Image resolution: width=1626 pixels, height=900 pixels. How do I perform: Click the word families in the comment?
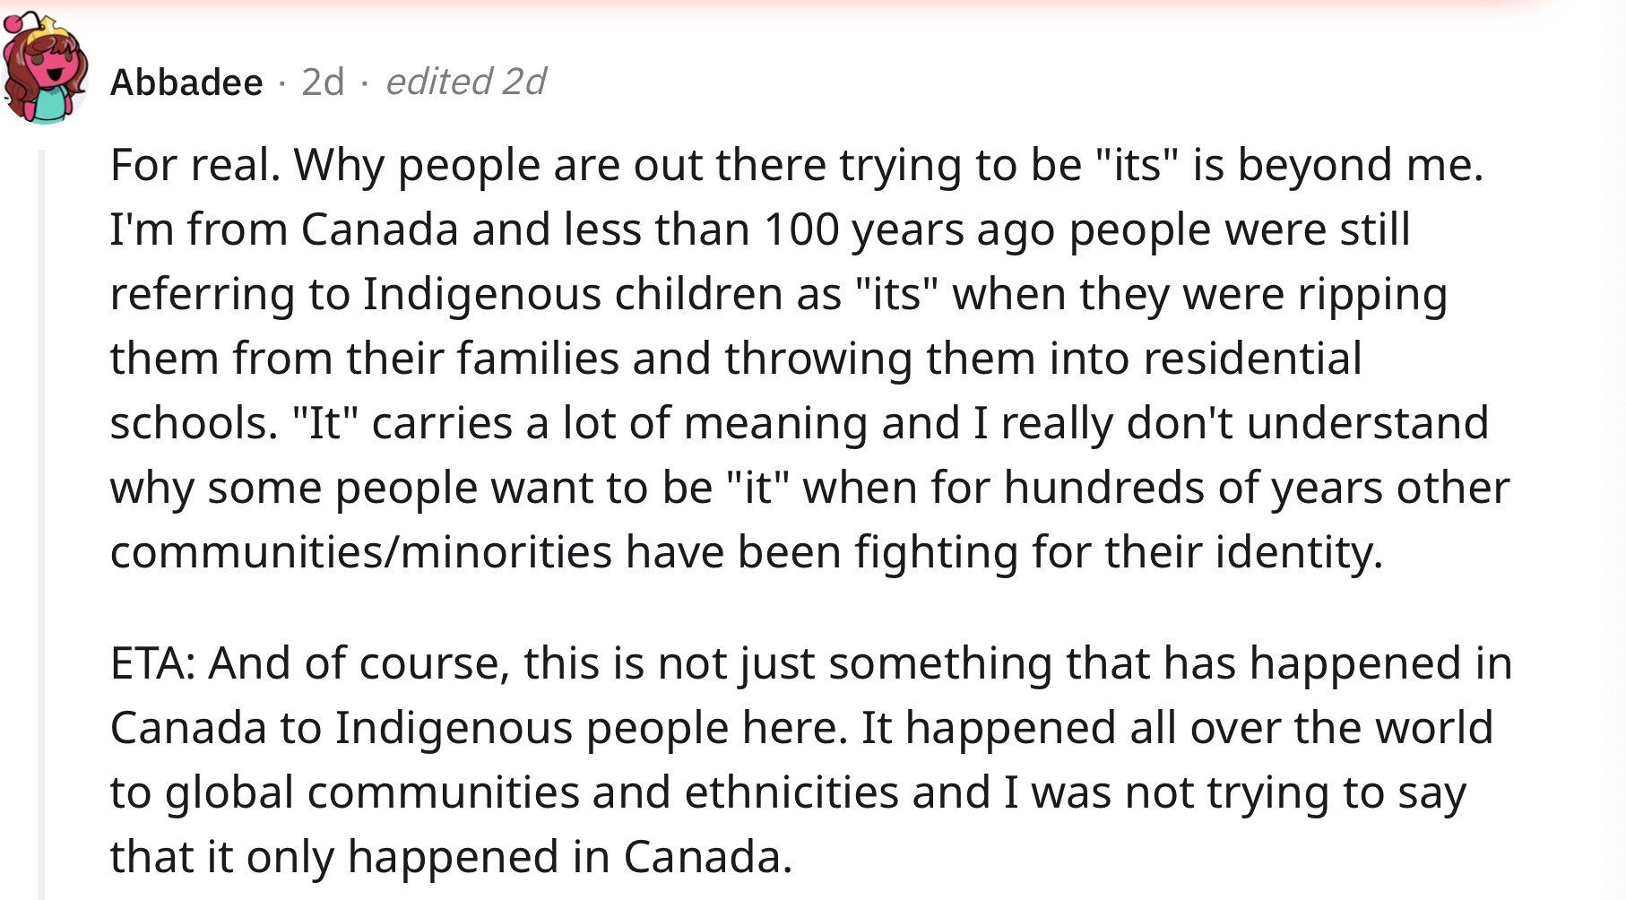point(538,358)
